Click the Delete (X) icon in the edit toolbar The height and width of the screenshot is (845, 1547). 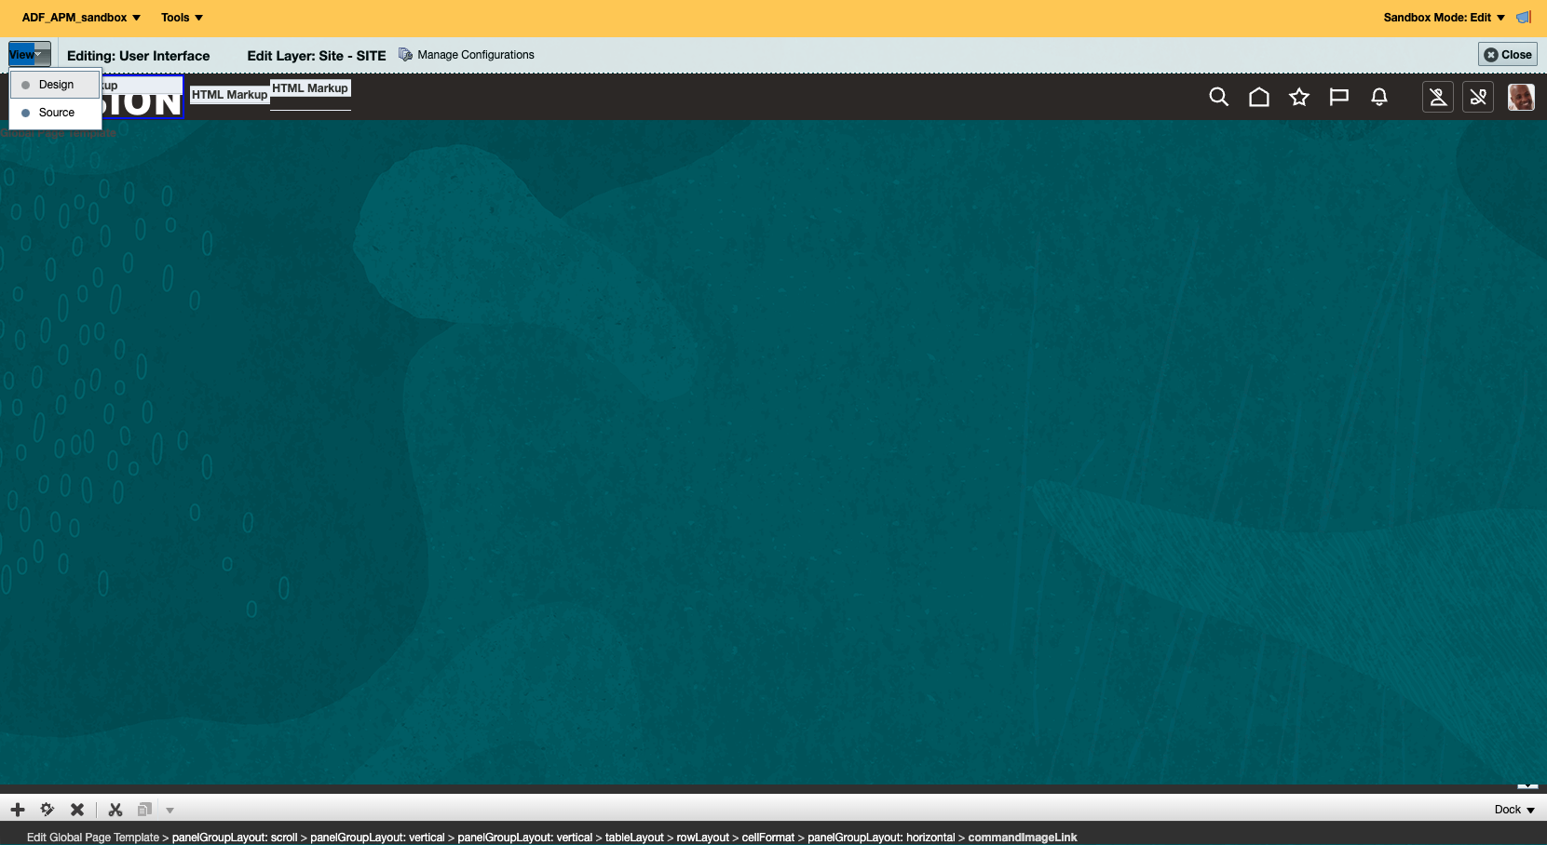tap(77, 810)
